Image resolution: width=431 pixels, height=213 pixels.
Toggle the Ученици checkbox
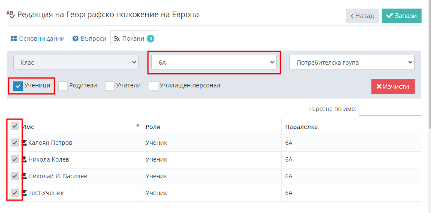(x=18, y=86)
